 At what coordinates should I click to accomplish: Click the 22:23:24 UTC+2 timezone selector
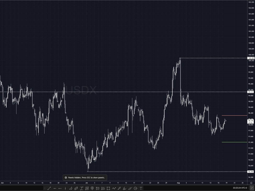coord(240,188)
